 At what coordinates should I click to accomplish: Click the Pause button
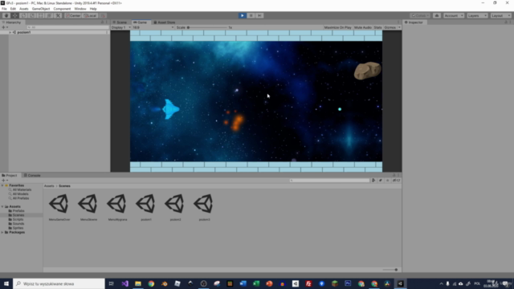[x=251, y=15]
